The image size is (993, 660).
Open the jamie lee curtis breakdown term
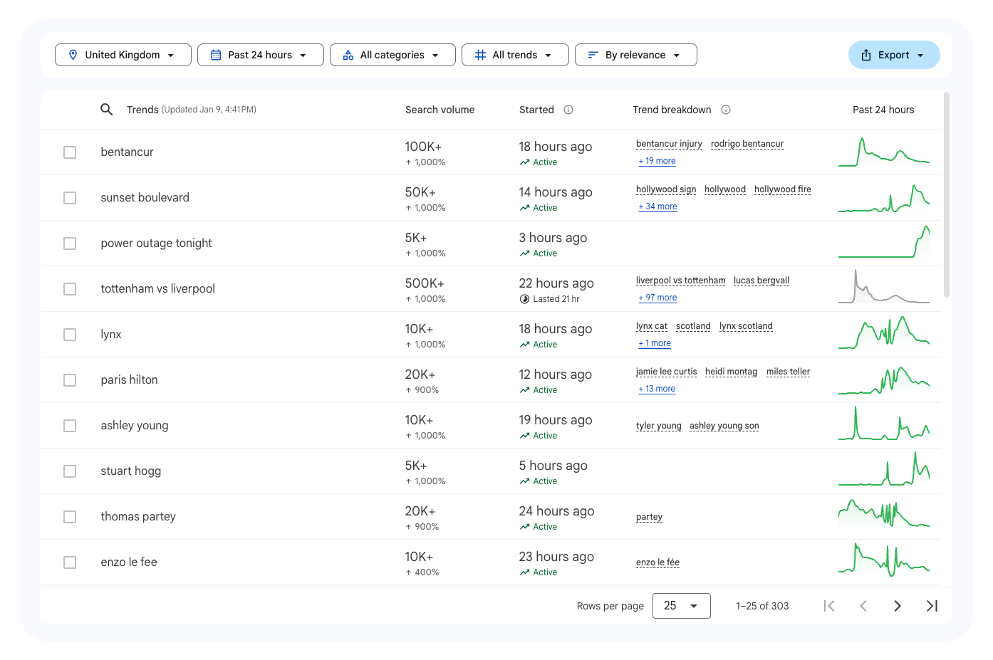667,372
